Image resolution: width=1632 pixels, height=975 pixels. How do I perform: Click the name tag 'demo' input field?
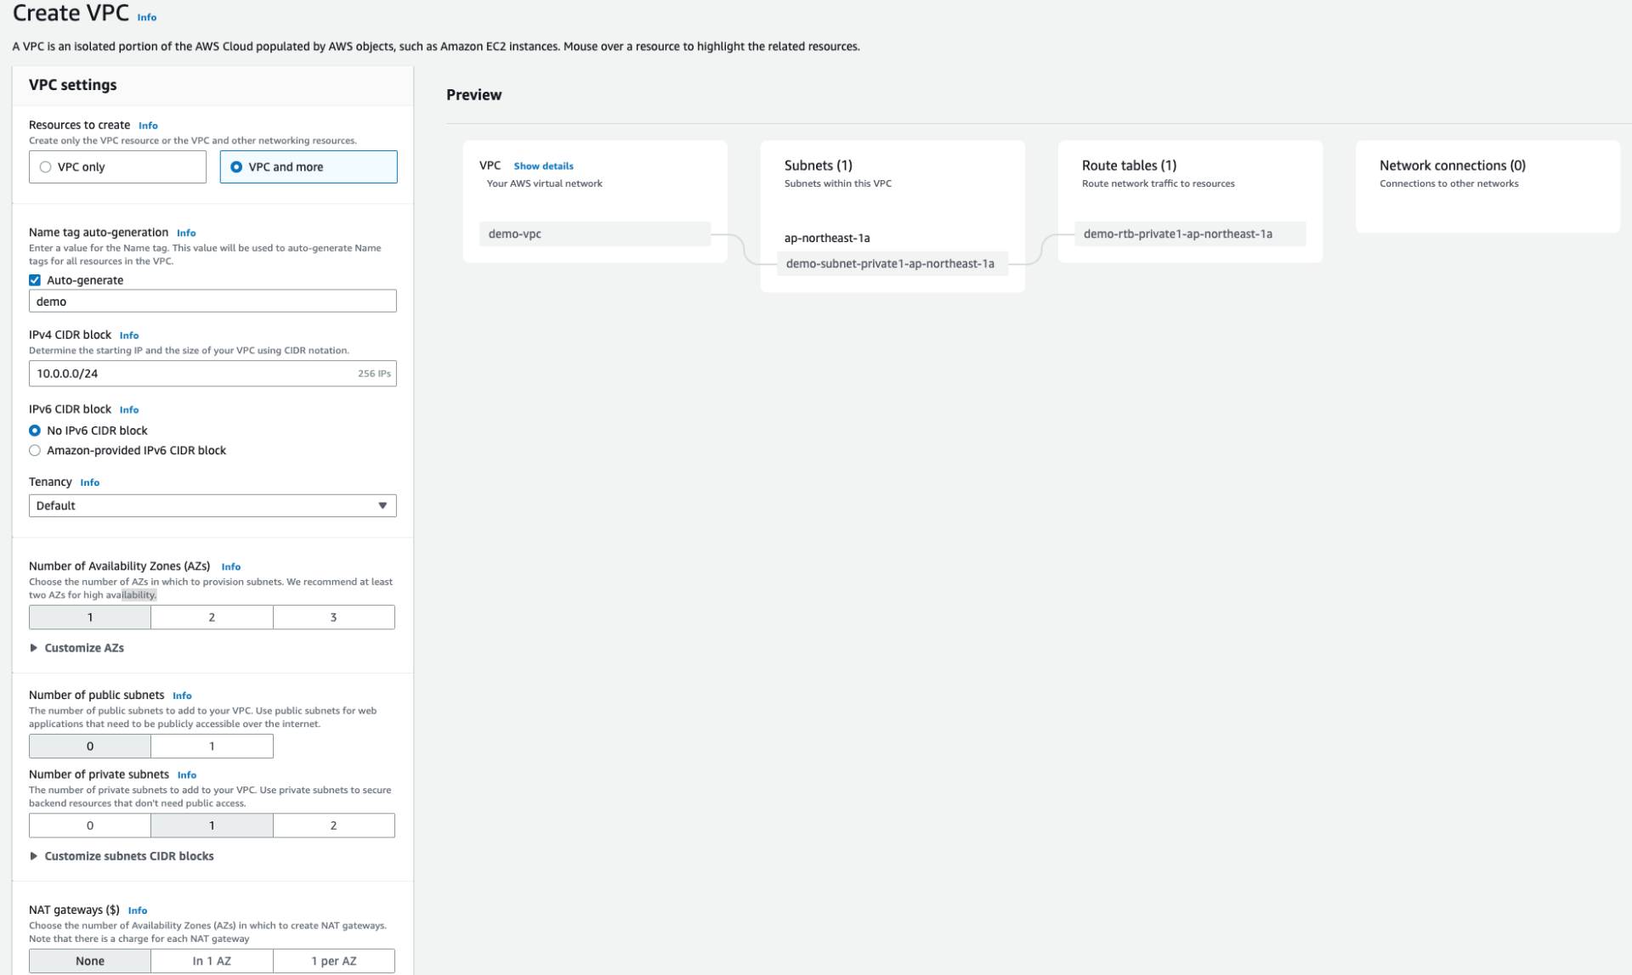pyautogui.click(x=212, y=302)
